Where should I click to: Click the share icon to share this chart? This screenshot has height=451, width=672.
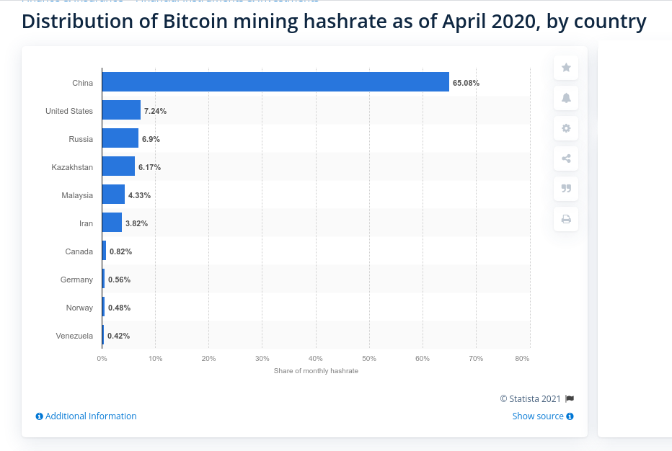[x=565, y=158]
